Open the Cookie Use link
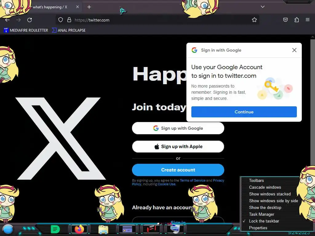 tap(166, 184)
